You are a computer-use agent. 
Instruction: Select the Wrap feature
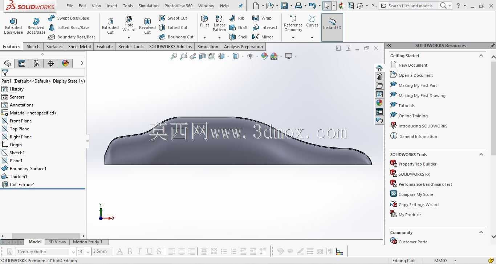[262, 18]
